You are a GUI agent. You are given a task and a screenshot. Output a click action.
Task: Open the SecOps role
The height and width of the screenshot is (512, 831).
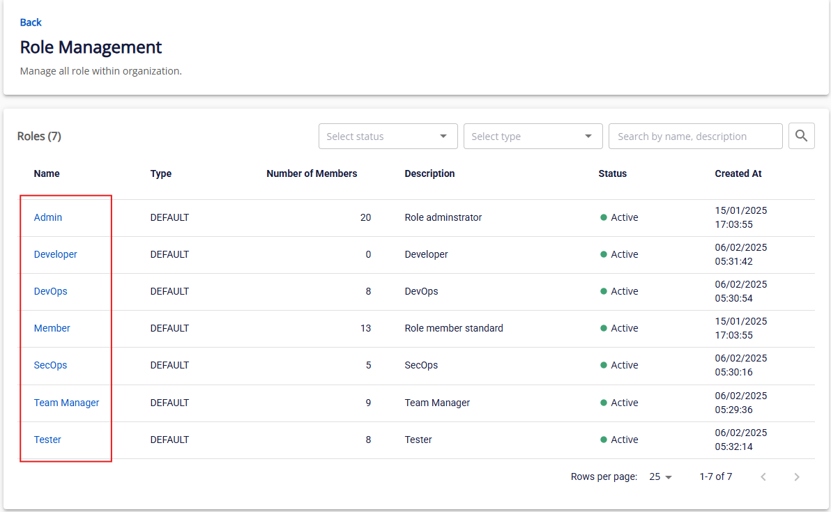pyautogui.click(x=51, y=365)
